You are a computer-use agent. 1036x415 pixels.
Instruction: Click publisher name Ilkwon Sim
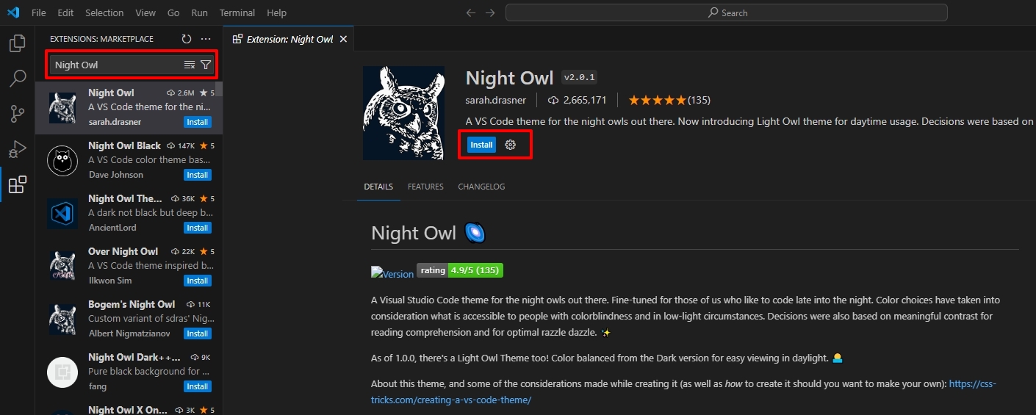(109, 281)
